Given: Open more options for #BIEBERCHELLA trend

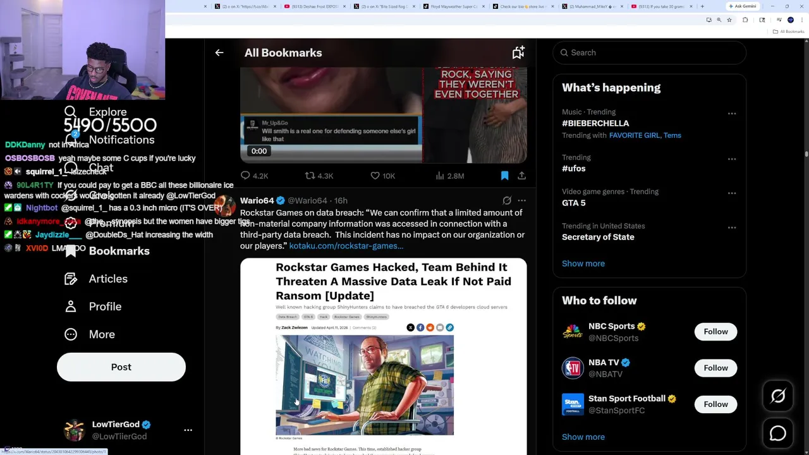Looking at the screenshot, I should click(732, 114).
